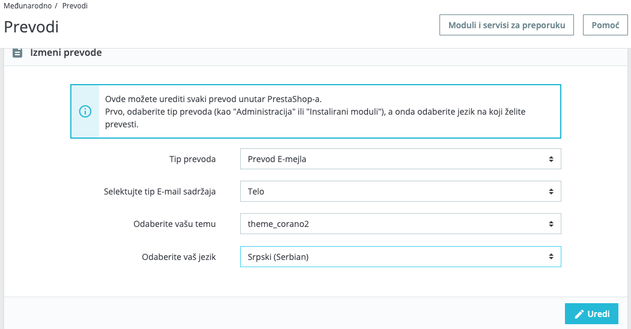Click the Pomoć help button
The width and height of the screenshot is (631, 329).
tap(605, 26)
